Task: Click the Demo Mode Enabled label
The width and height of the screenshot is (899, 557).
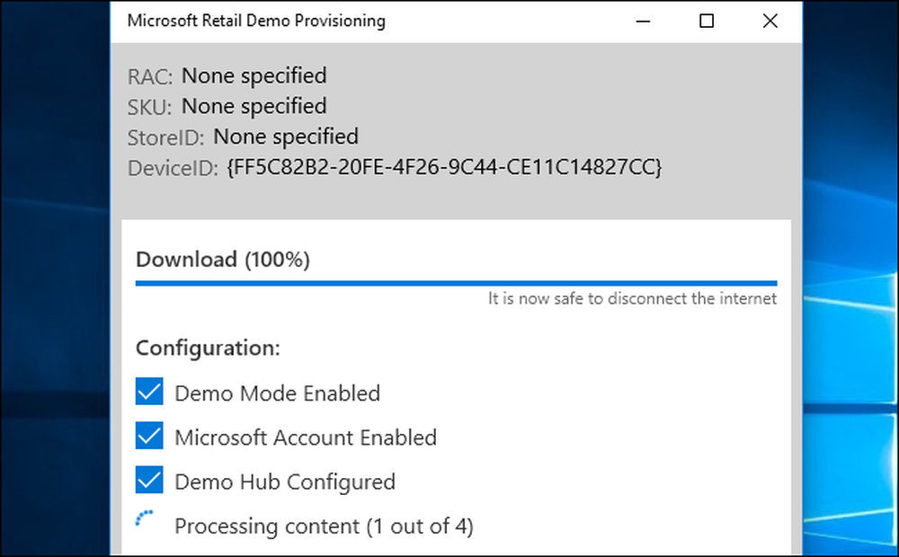Action: tap(278, 393)
